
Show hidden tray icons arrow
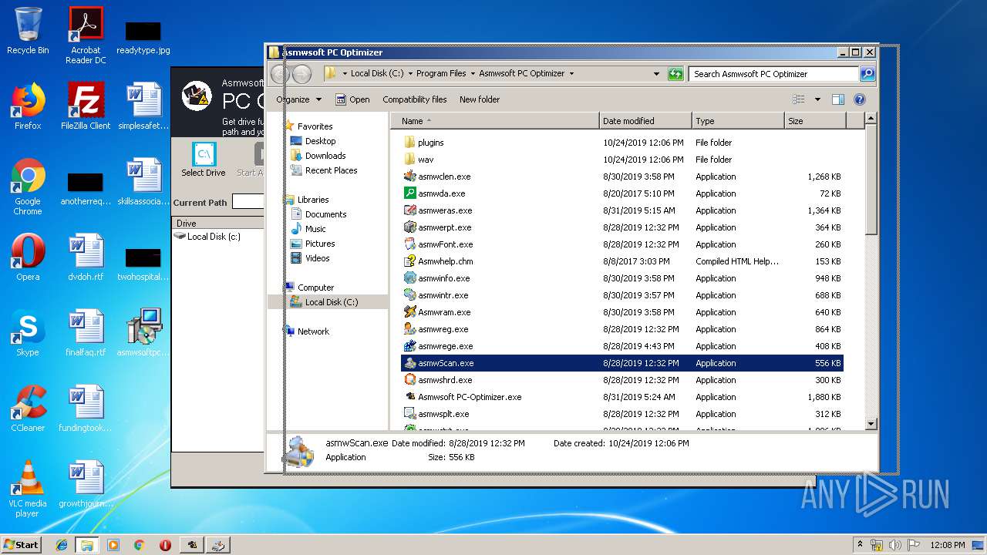860,544
